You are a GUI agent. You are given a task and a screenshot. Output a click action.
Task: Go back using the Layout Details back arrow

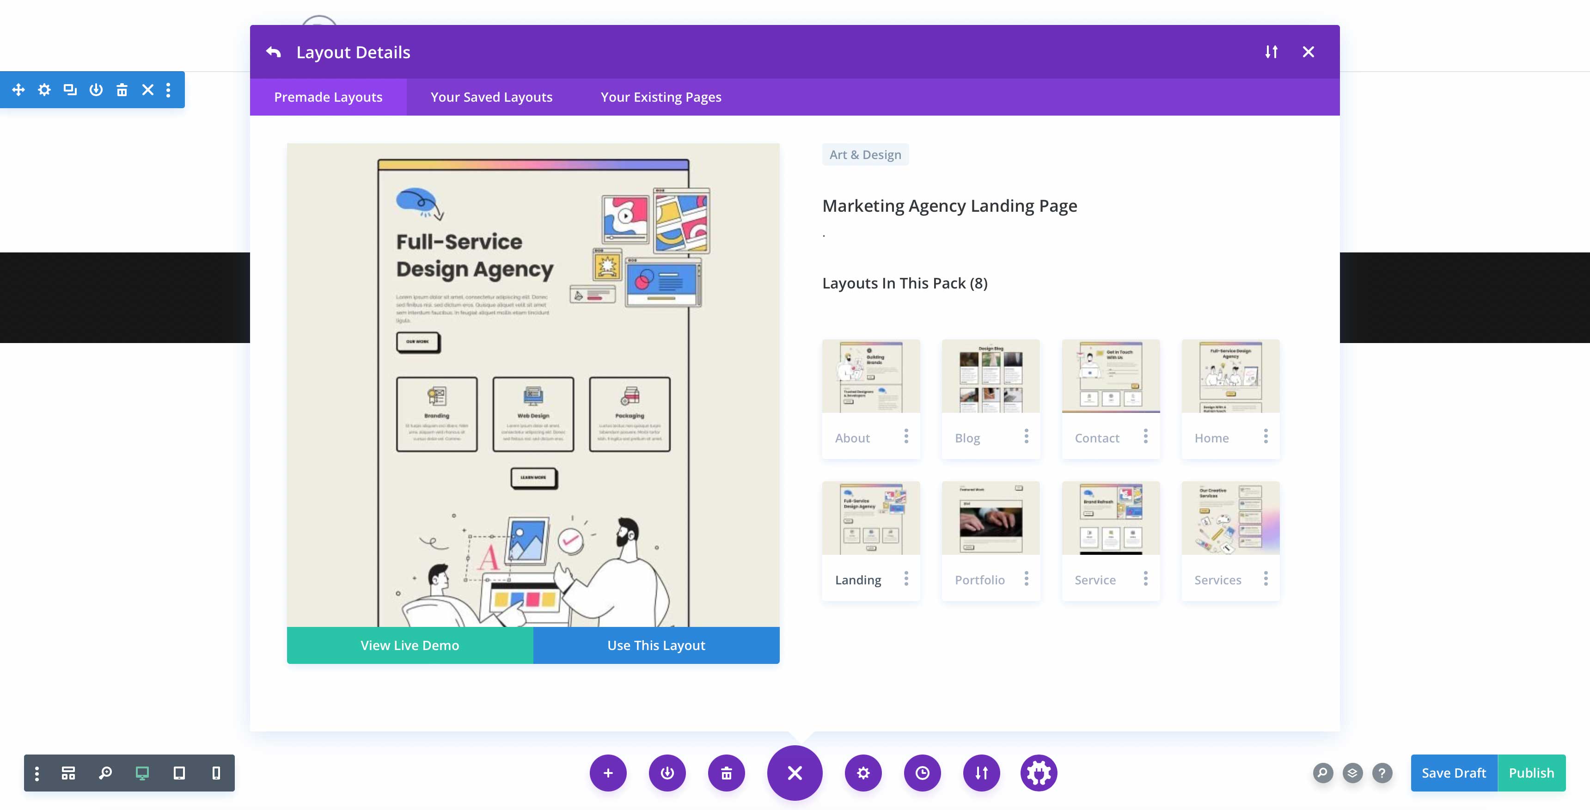(x=274, y=52)
